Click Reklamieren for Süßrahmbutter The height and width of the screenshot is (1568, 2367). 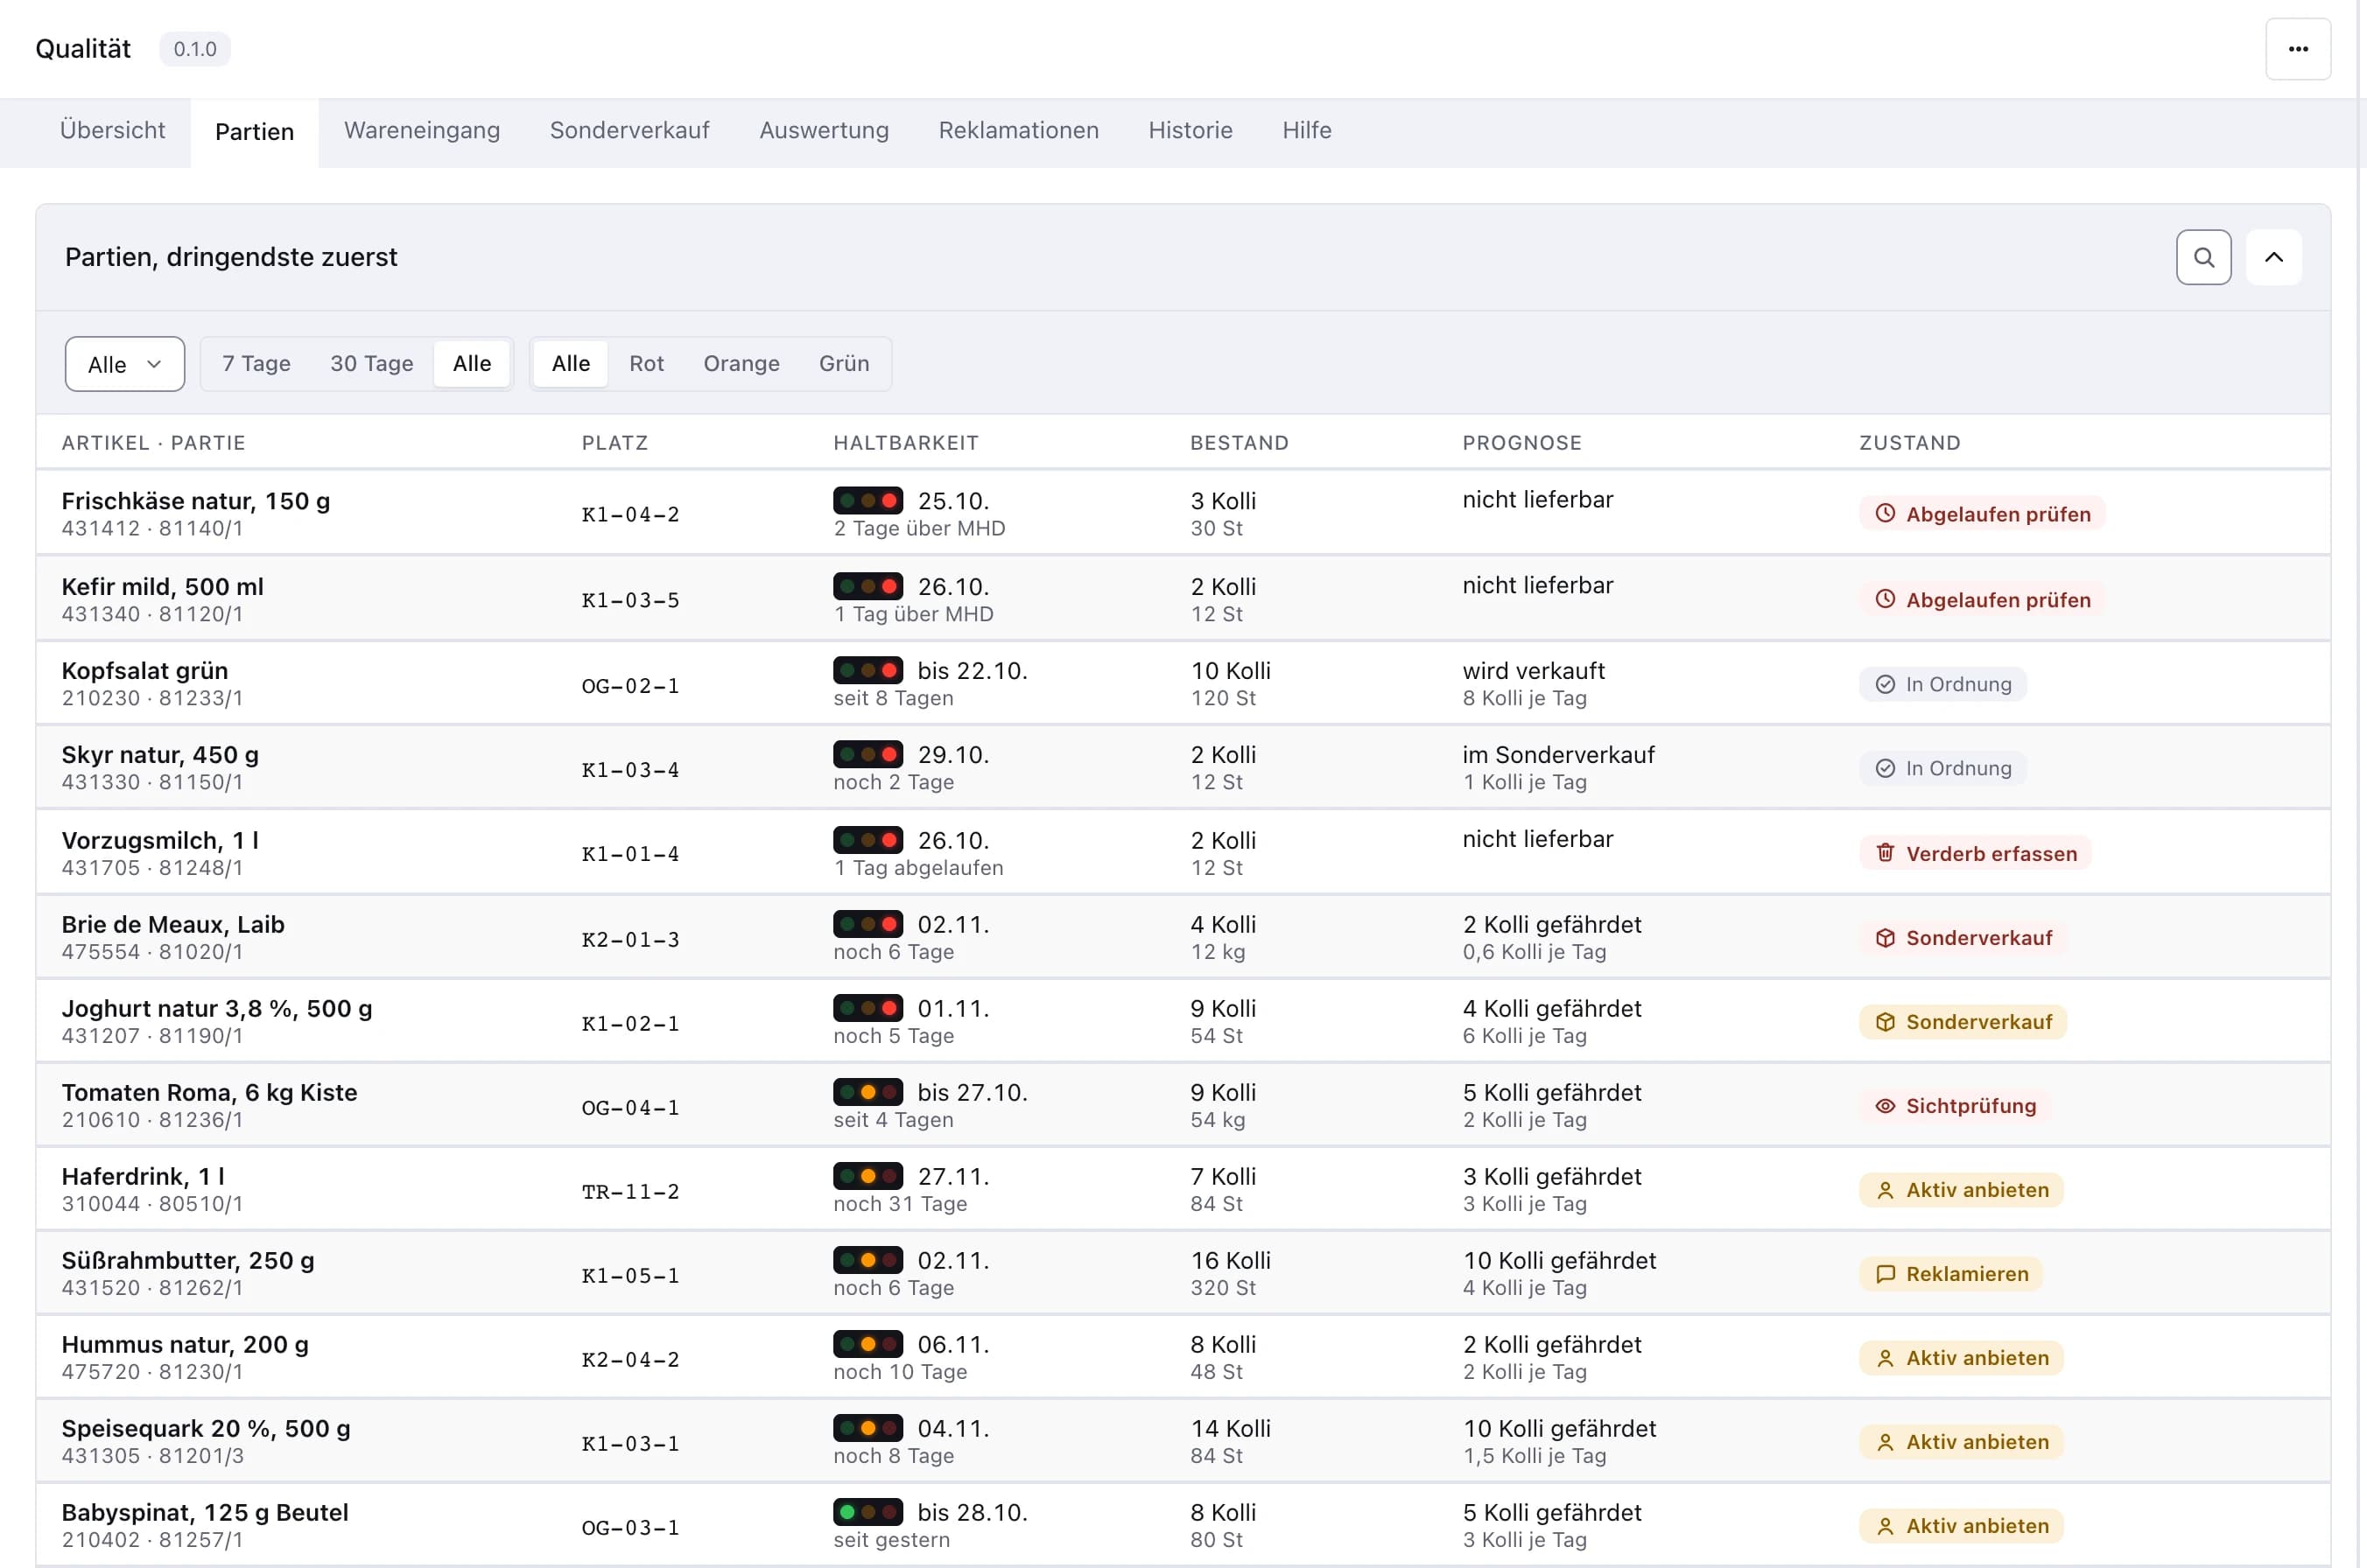coord(1951,1274)
